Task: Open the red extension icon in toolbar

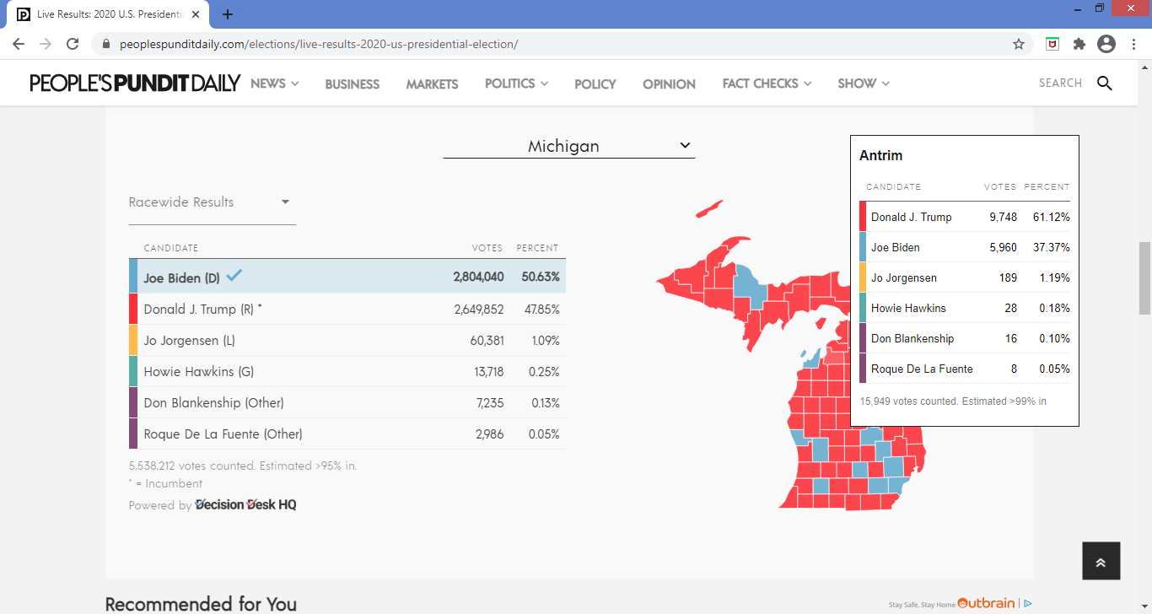Action: (x=1052, y=44)
